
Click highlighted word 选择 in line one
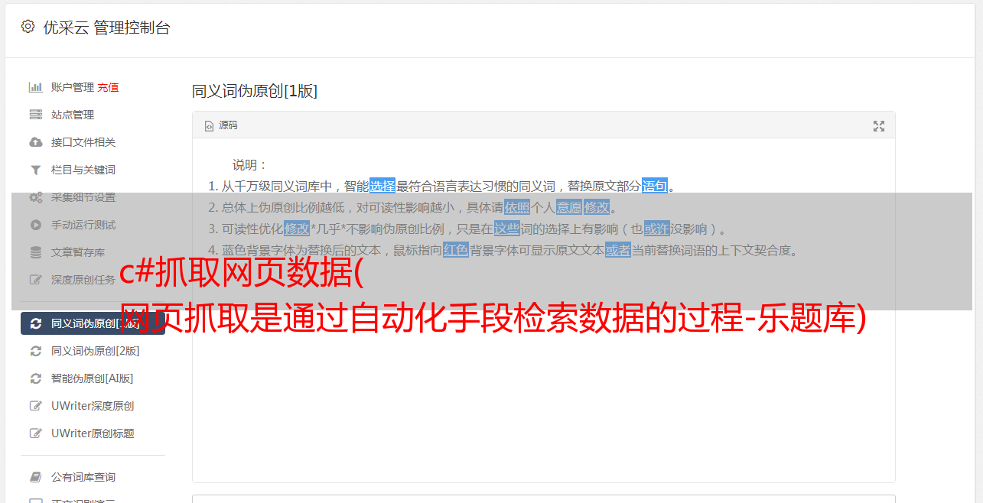(382, 186)
